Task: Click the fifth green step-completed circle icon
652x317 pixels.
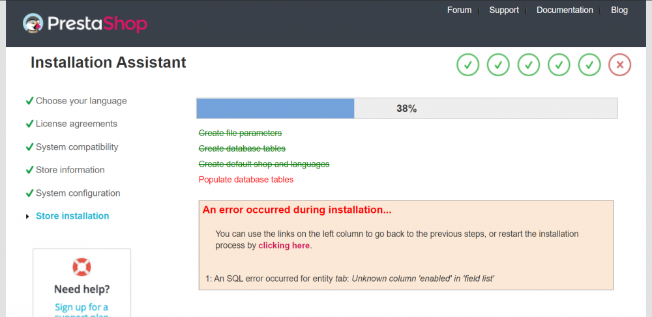Action: pos(589,65)
